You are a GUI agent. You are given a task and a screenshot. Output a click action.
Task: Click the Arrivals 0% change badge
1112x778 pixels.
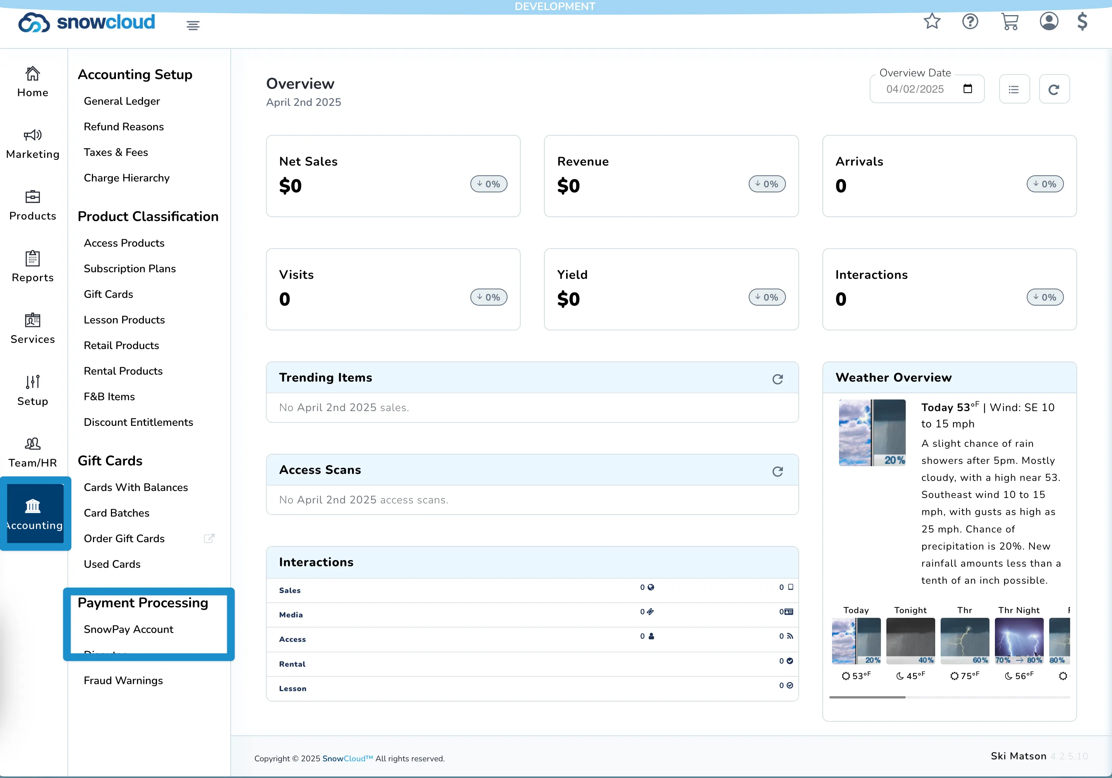[x=1045, y=184]
